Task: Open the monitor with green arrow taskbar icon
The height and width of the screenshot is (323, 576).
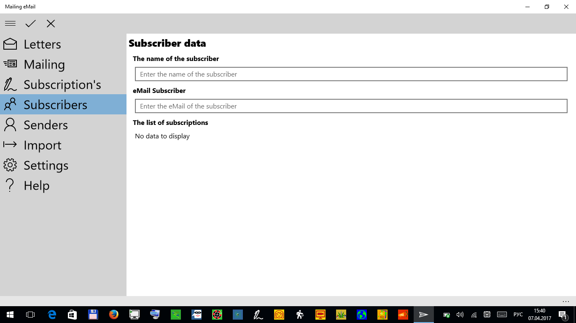Action: point(135,315)
